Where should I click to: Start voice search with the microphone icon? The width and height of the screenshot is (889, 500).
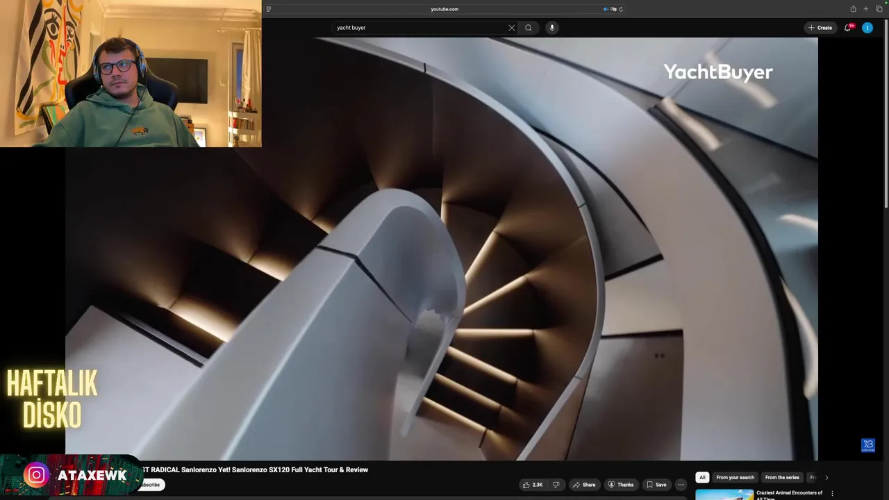(x=552, y=28)
